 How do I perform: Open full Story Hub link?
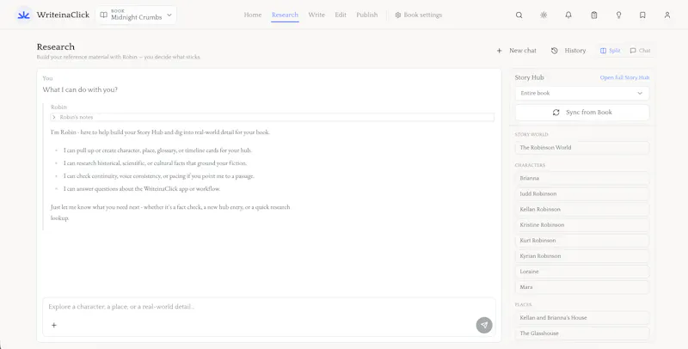[624, 77]
